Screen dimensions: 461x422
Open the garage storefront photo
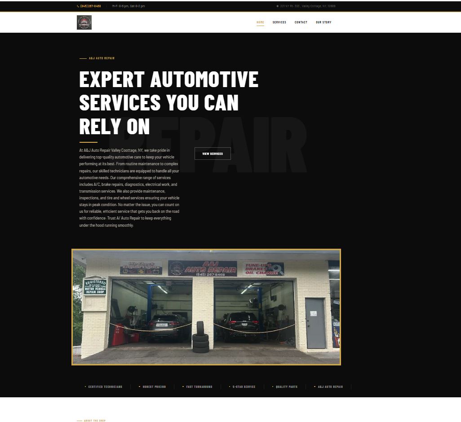coord(206,307)
